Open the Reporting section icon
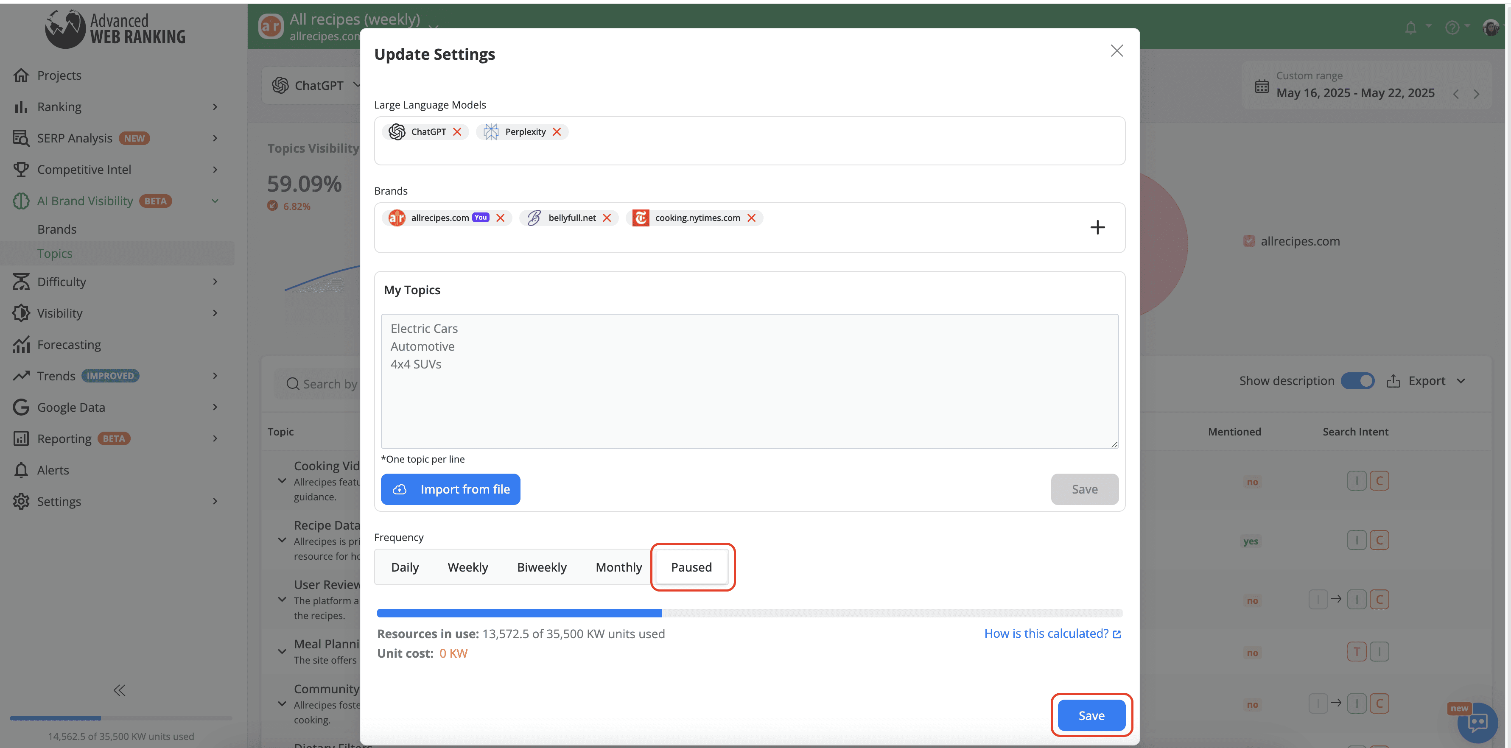 pos(21,438)
